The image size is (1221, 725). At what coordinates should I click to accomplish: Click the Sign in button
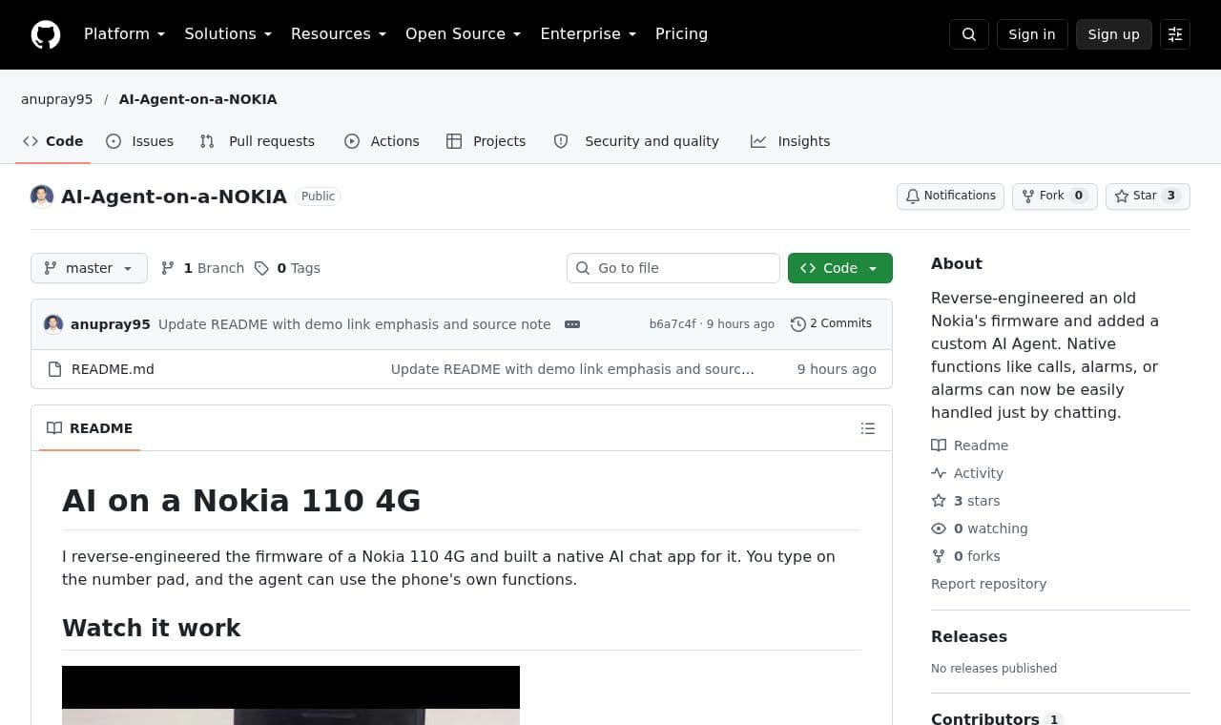coord(1032,34)
